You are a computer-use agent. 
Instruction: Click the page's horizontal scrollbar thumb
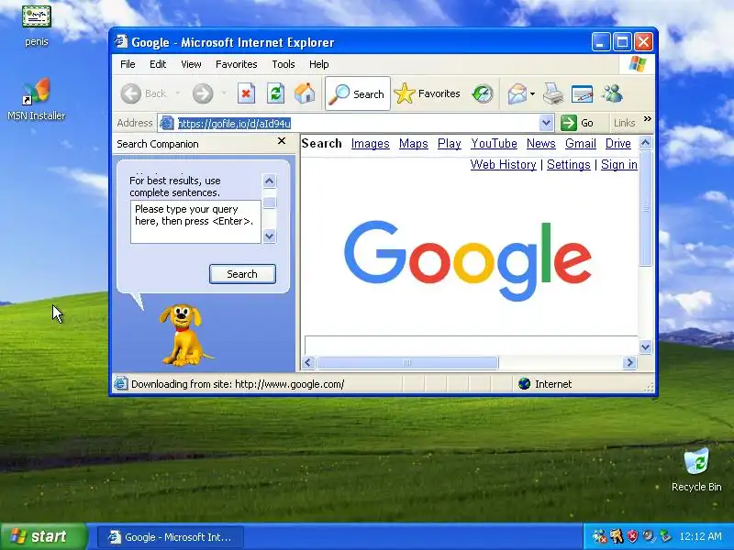coord(407,362)
